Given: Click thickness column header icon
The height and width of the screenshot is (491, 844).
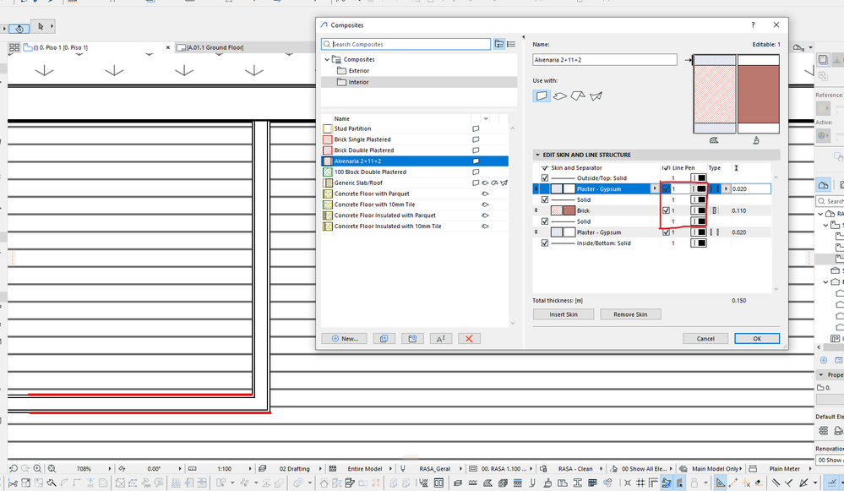Looking at the screenshot, I should (736, 168).
